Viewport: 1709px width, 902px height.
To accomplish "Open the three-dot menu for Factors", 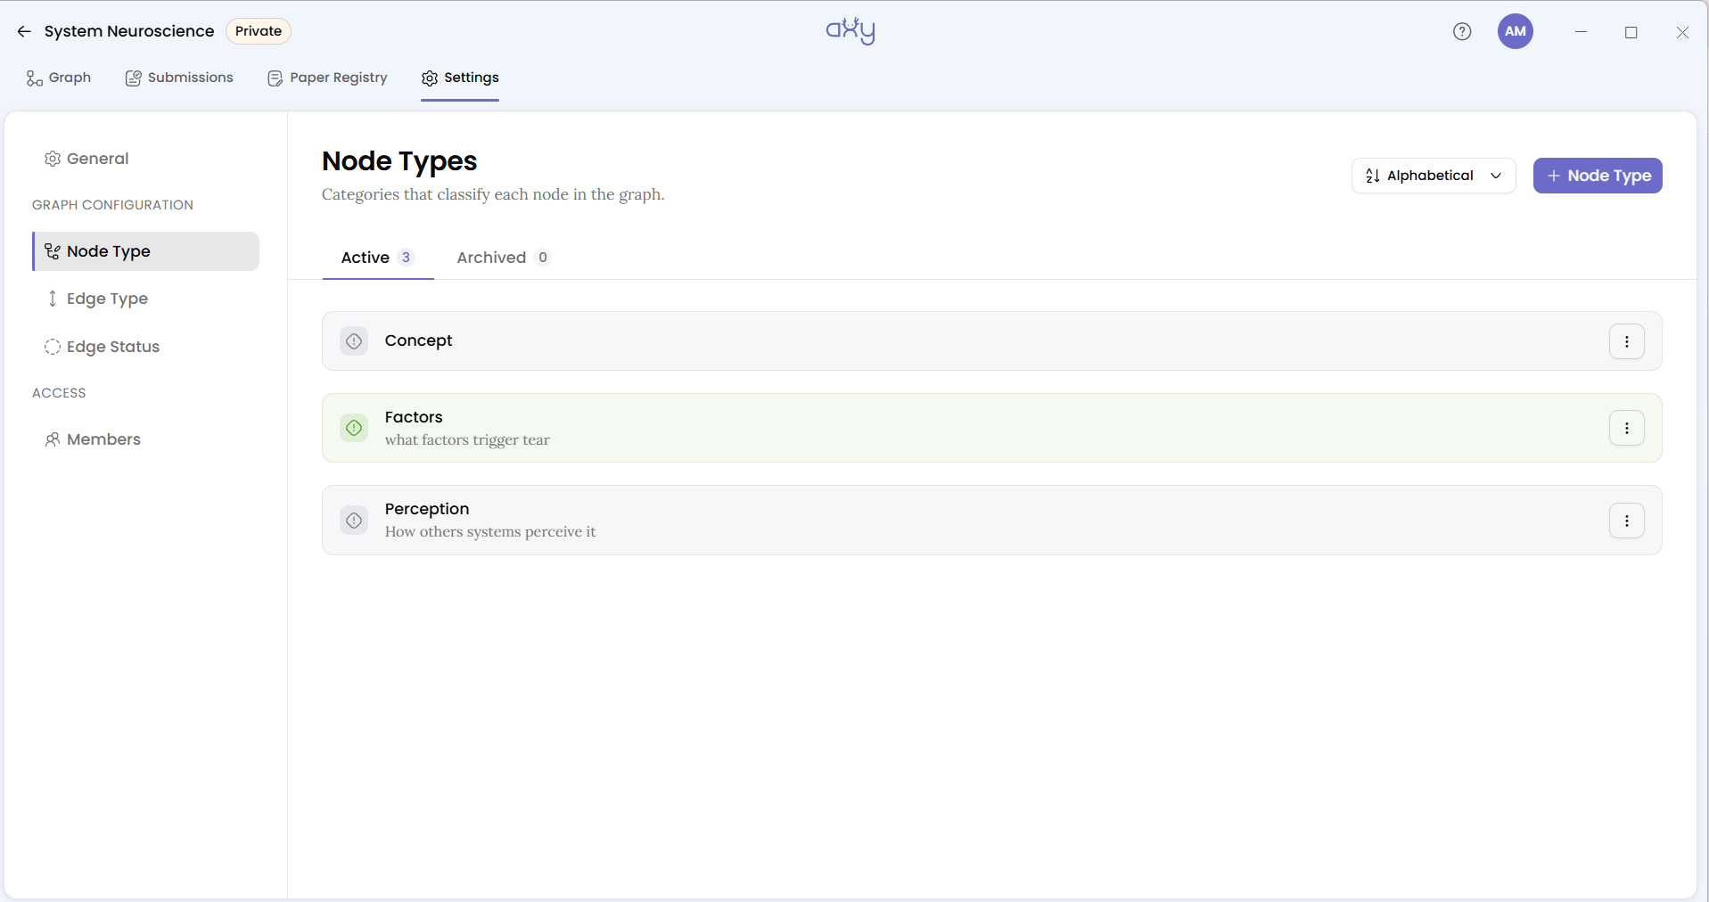I will coord(1626,428).
